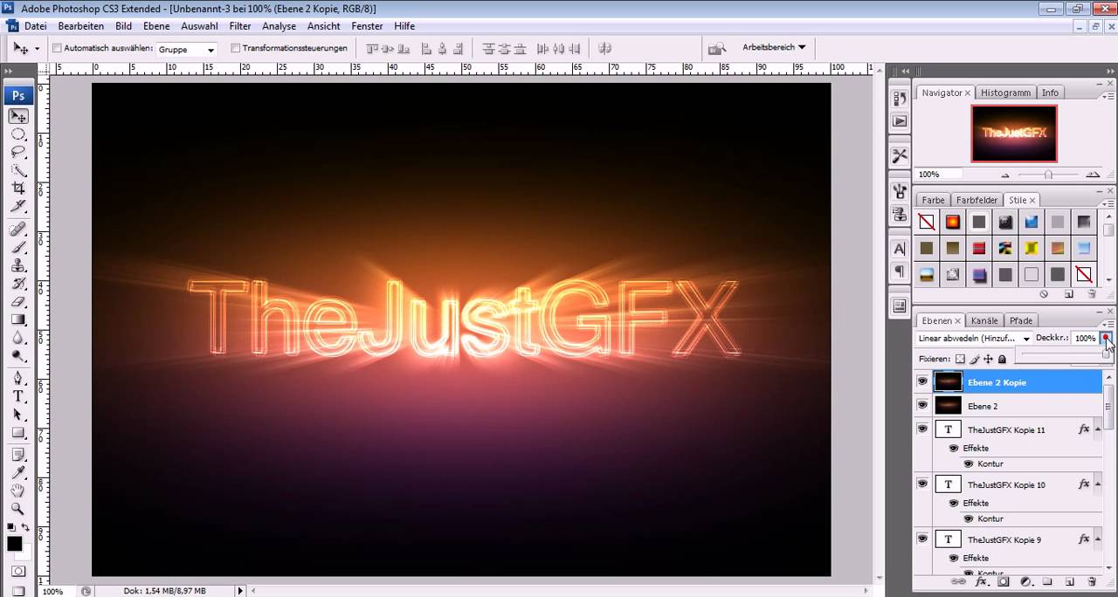Create a new adjustment layer
The image size is (1118, 597).
1025,581
